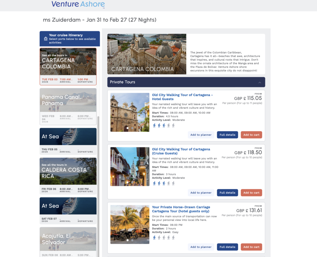The image size is (317, 257).
Task: Select second carousel dot on Hotel Guests tour image
Action: coord(132,128)
